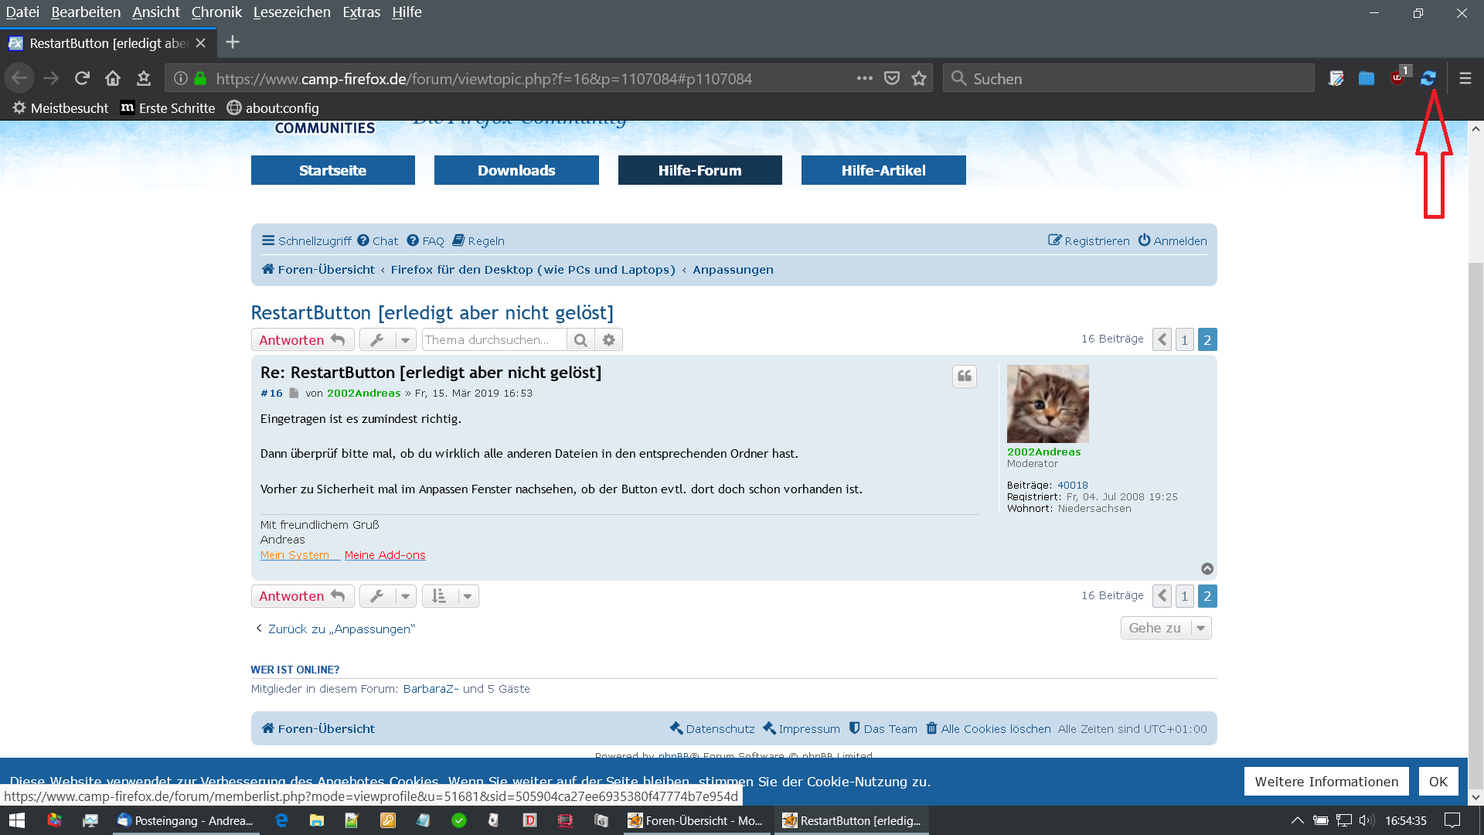Go to page 1 of the topic
Screen dimensions: 1484x835
point(1184,340)
